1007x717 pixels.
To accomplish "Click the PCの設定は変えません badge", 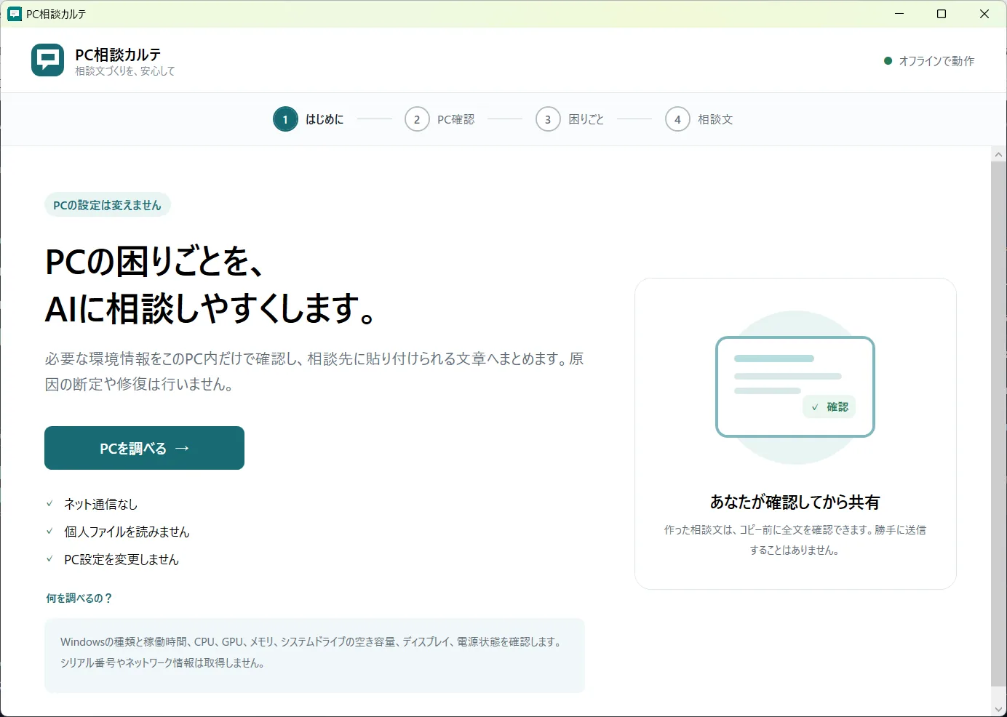I will (x=107, y=205).
